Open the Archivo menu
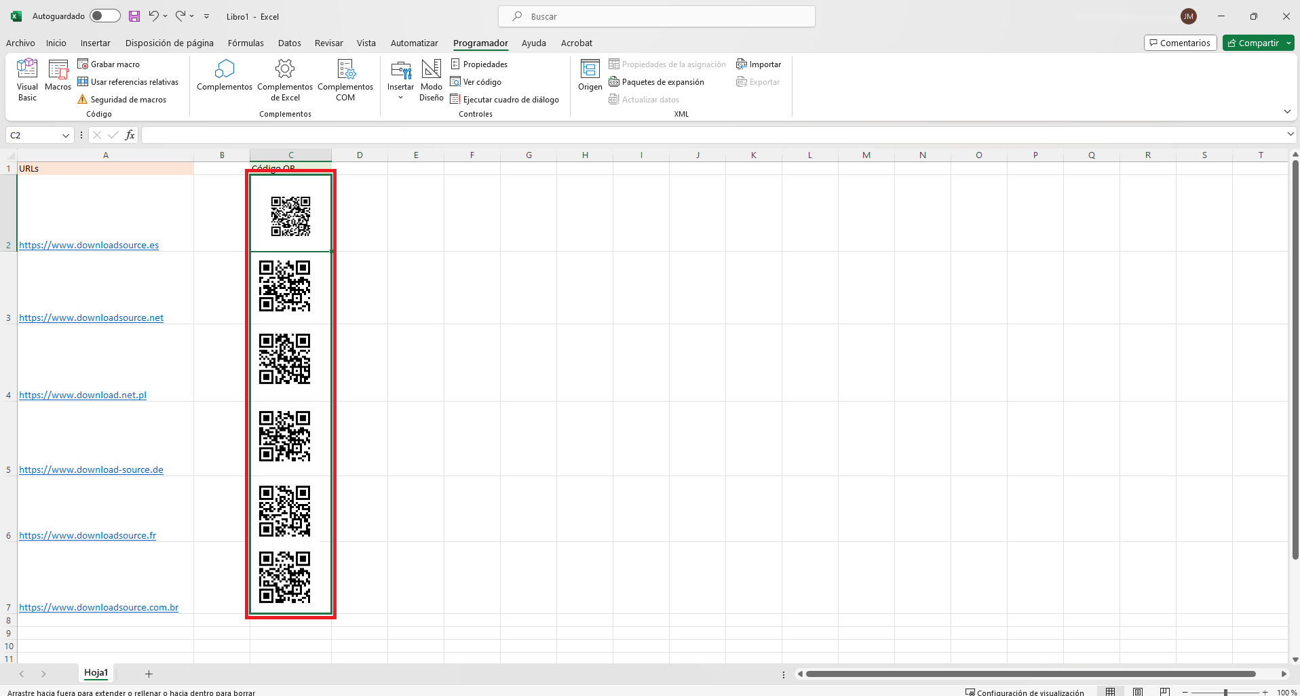The width and height of the screenshot is (1300, 696). click(x=20, y=43)
